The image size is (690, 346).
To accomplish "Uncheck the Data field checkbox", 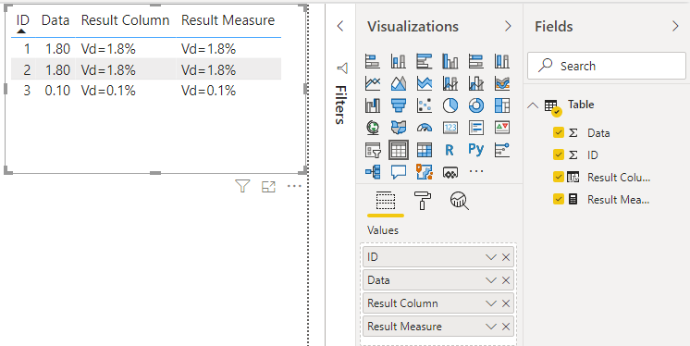I will tap(559, 132).
